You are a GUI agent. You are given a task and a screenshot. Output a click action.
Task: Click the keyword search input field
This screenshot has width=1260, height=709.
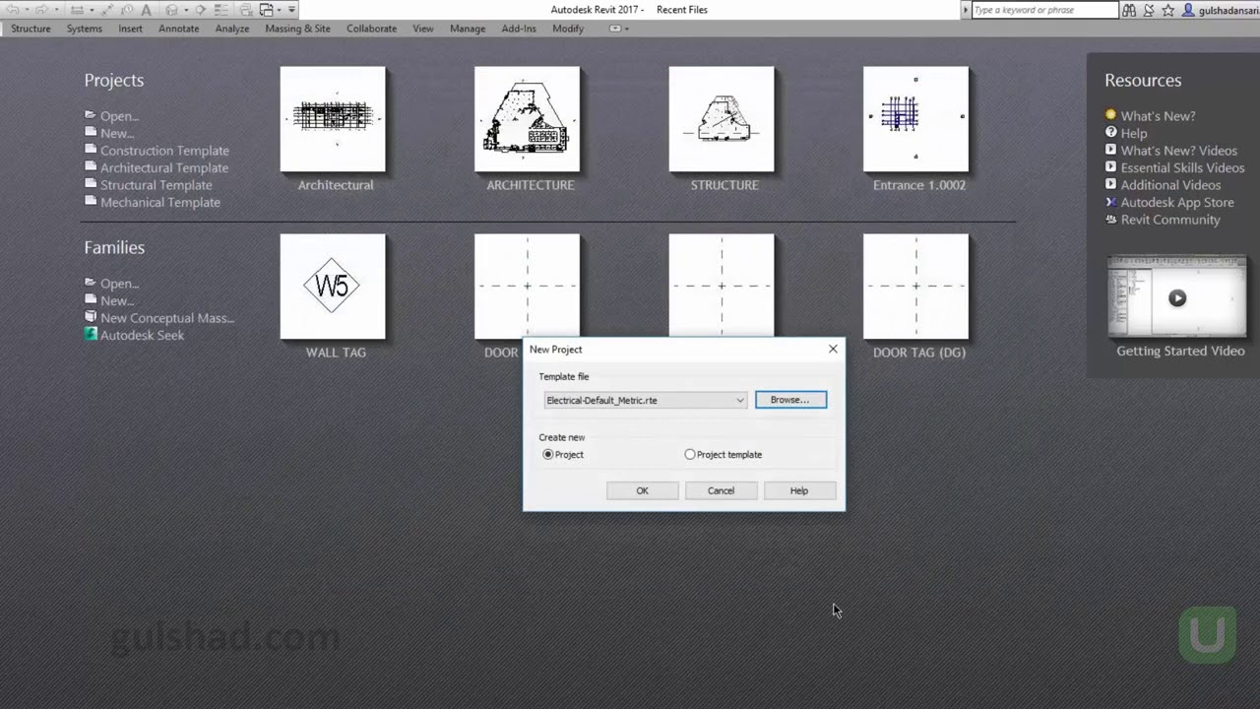[x=1045, y=10]
